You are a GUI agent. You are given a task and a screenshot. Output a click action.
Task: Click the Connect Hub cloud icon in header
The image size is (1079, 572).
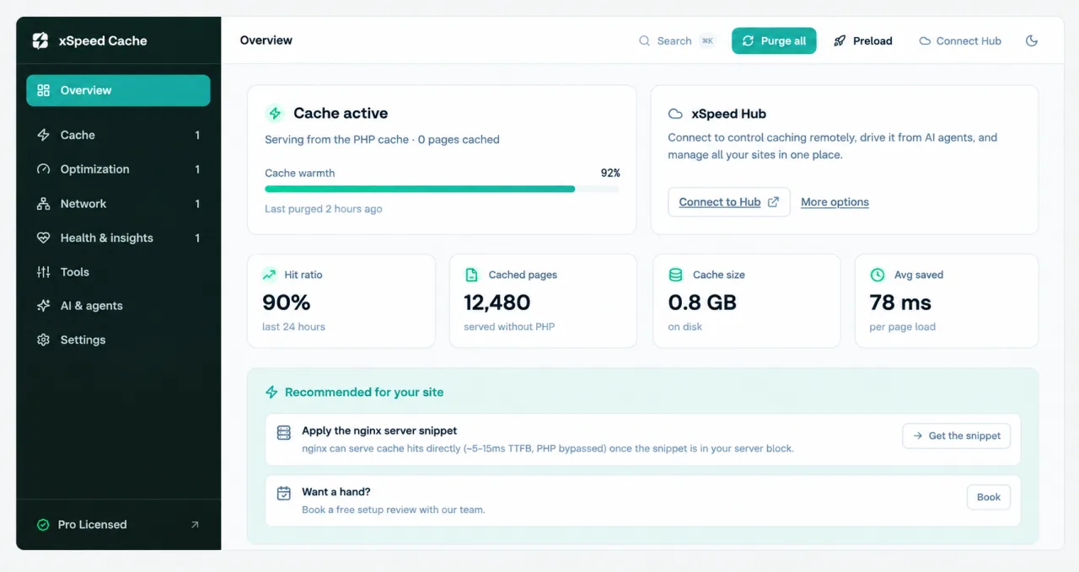click(x=925, y=40)
